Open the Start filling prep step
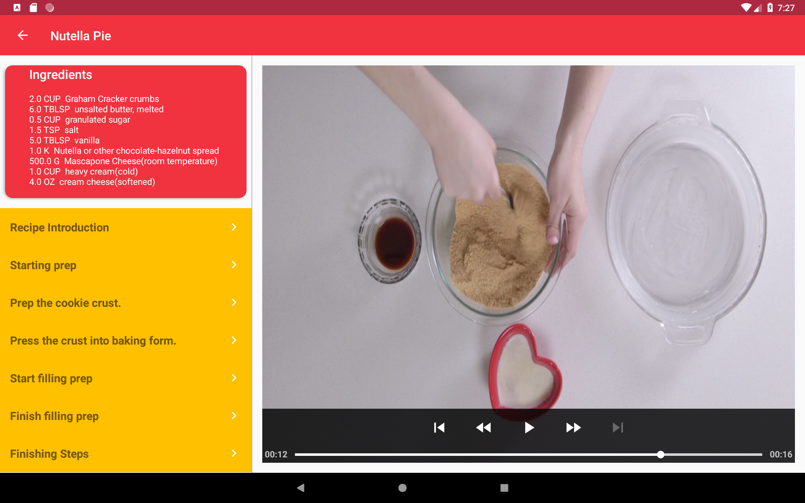The image size is (805, 503). 51,378
